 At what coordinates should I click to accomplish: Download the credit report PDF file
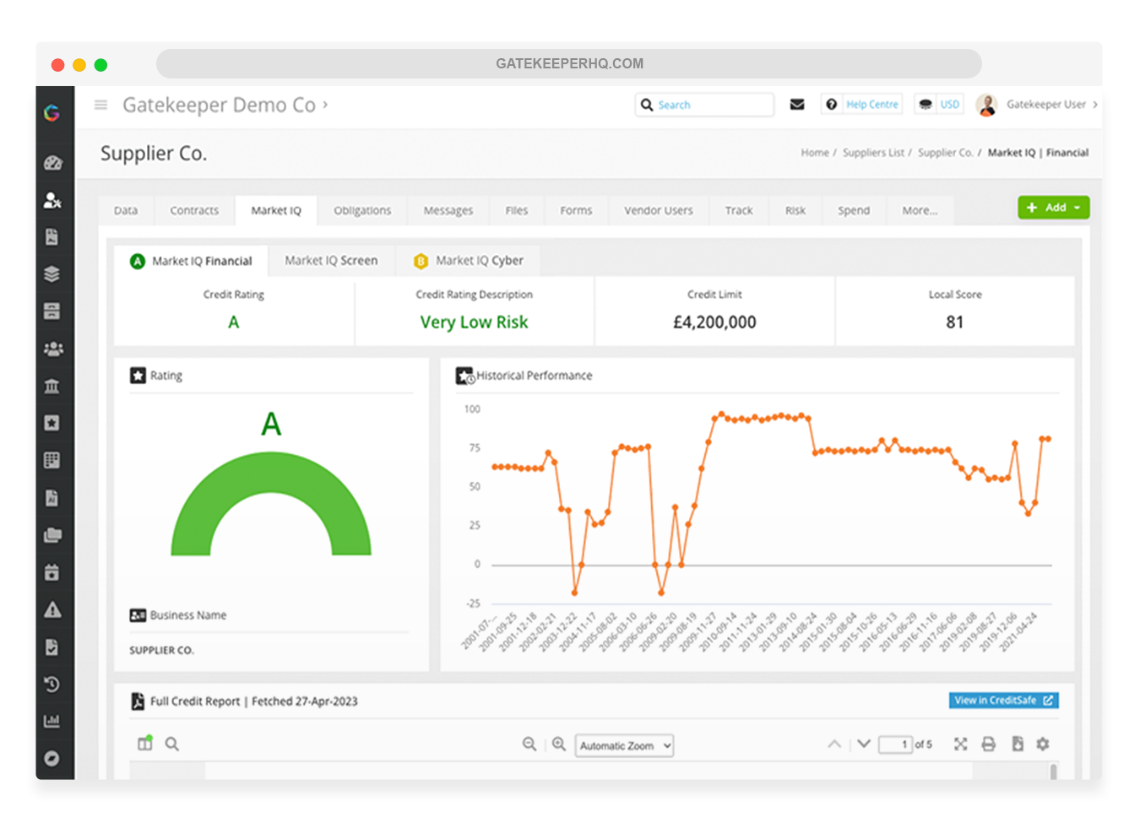coord(1018,744)
